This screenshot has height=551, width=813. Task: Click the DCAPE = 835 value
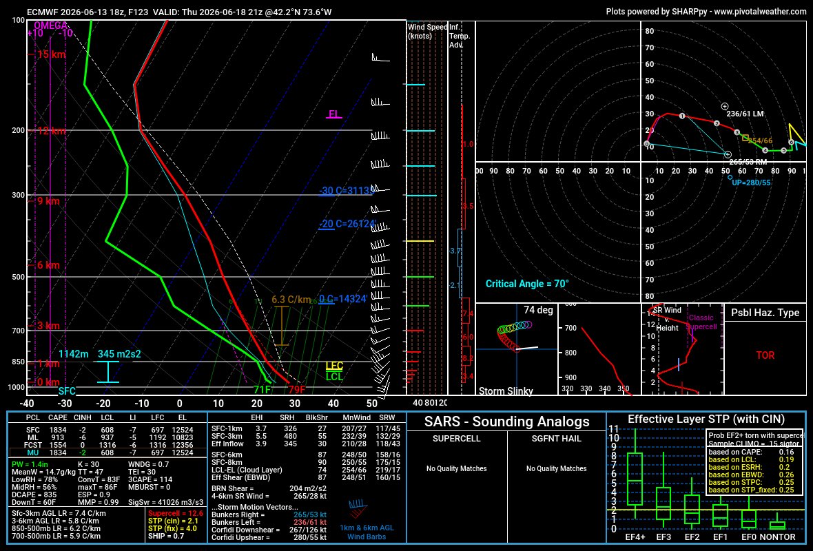34,495
